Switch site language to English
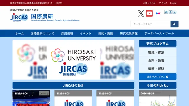Image resolution: width=189 pixels, height=106 pixels. pyautogui.click(x=174, y=3)
